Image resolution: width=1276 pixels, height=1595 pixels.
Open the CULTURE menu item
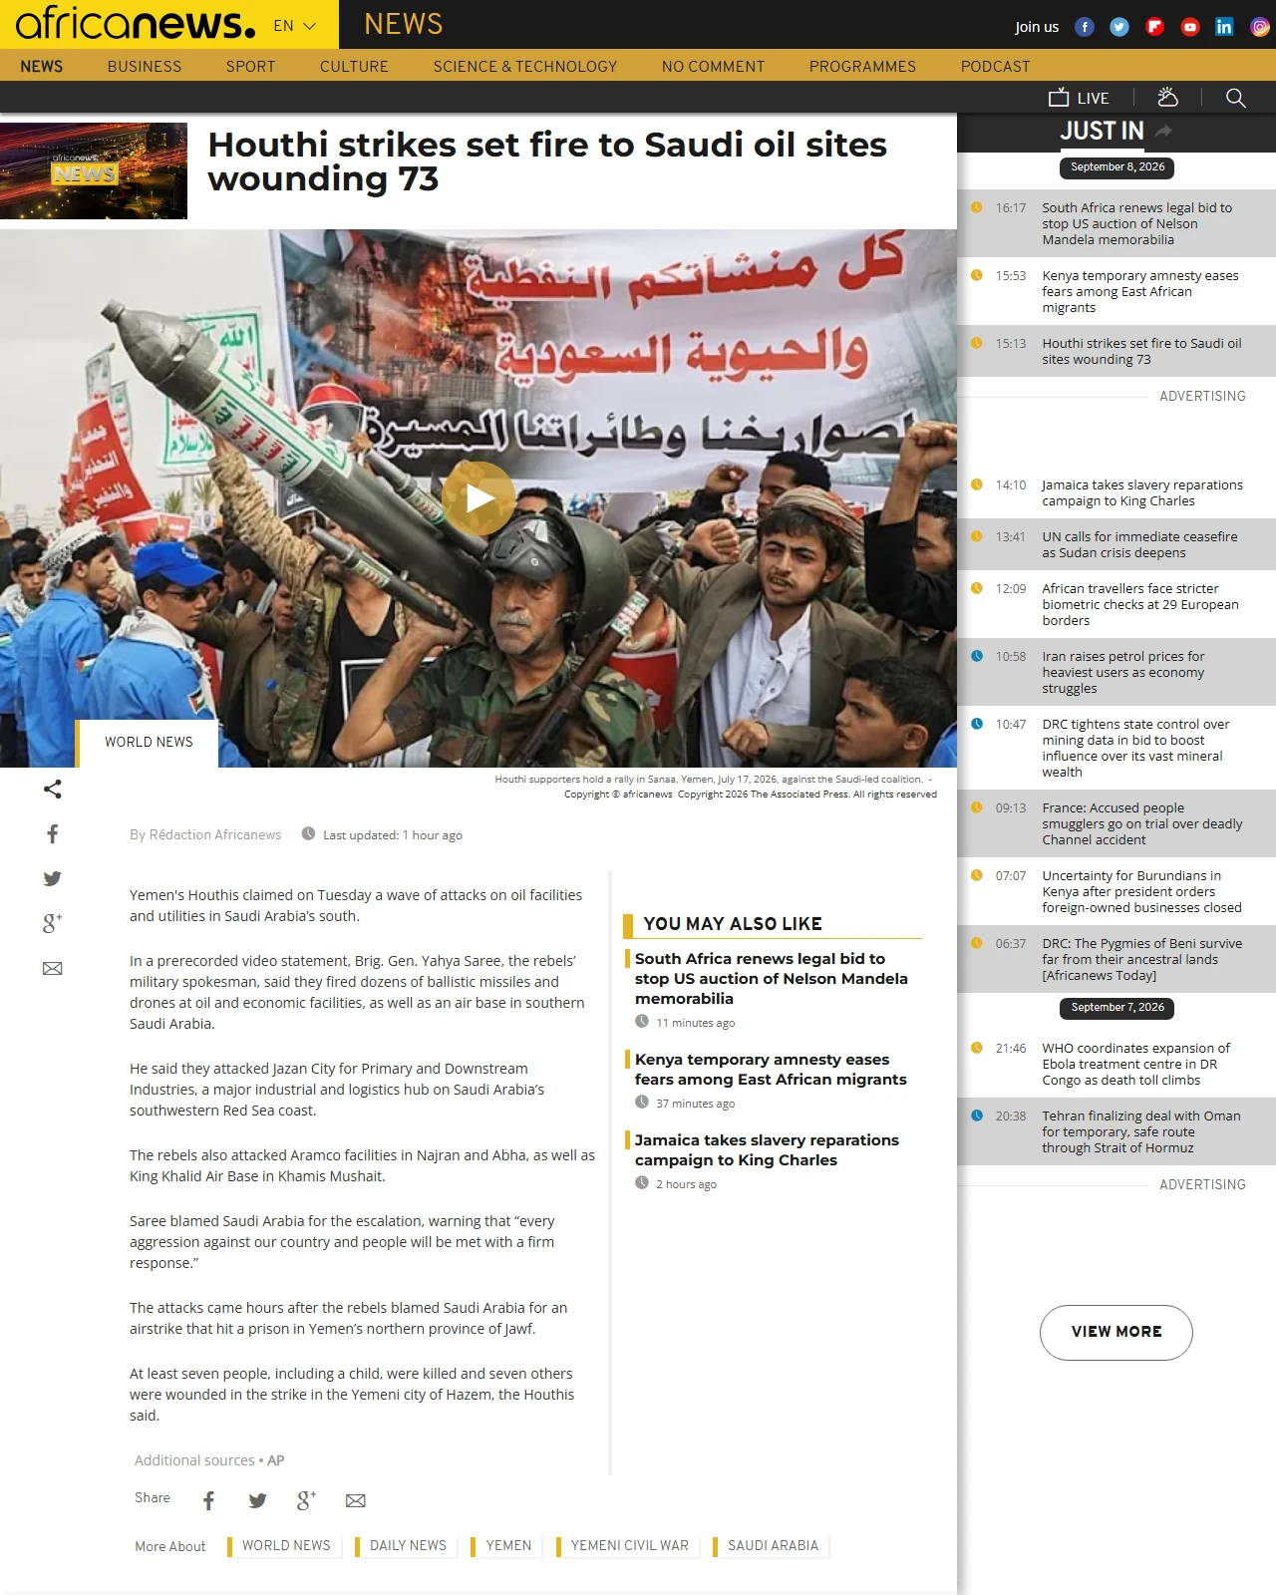point(354,67)
